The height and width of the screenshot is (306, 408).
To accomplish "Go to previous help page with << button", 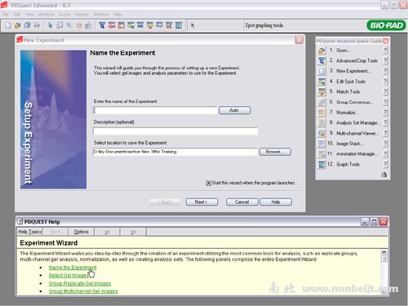I will (107, 232).
